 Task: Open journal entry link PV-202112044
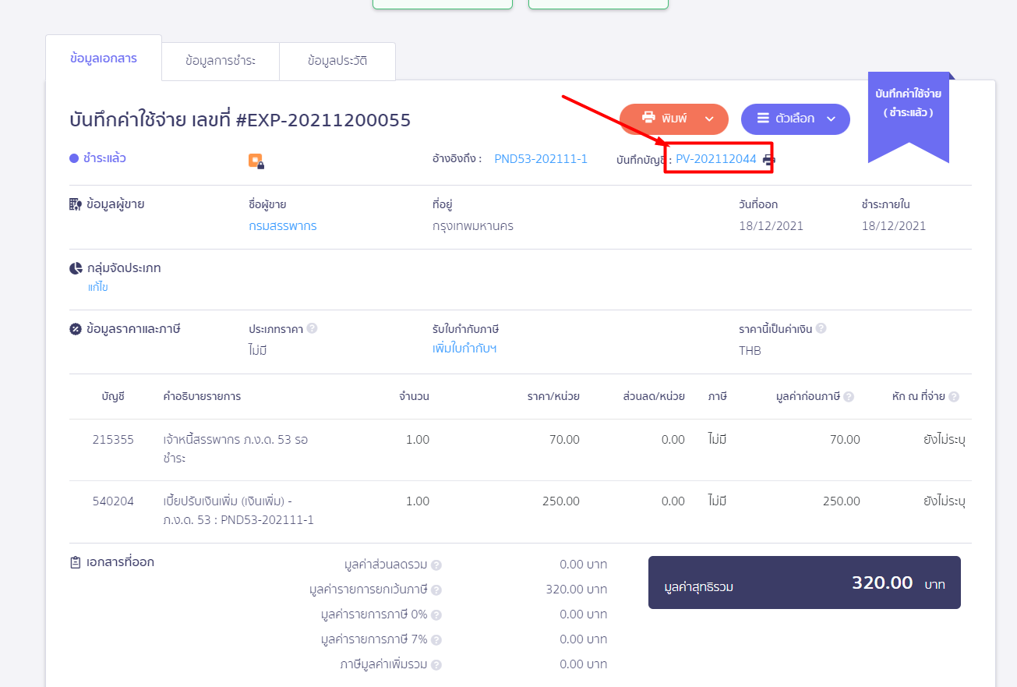tap(715, 159)
